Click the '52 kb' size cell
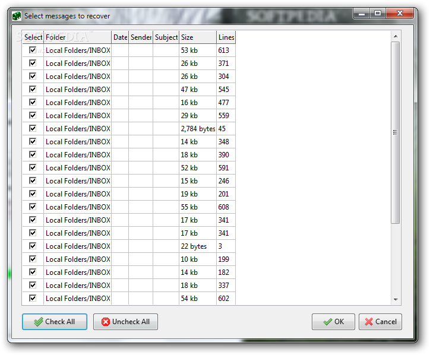 198,168
